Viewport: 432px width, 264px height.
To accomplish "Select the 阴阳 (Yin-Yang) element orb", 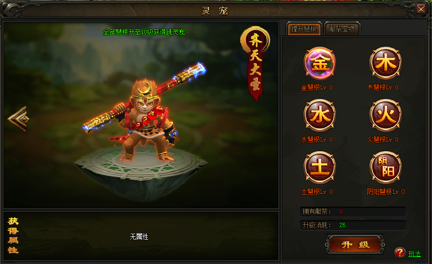I will pyautogui.click(x=386, y=168).
